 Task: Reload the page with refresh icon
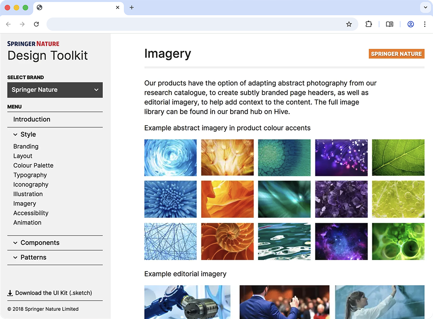36,24
